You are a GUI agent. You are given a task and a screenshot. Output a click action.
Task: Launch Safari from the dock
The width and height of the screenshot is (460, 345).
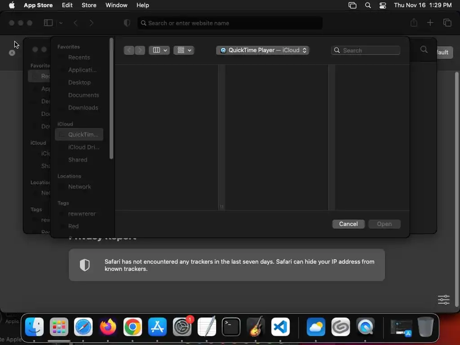(x=83, y=327)
